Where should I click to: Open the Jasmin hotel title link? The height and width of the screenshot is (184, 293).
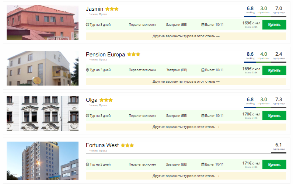click(94, 9)
